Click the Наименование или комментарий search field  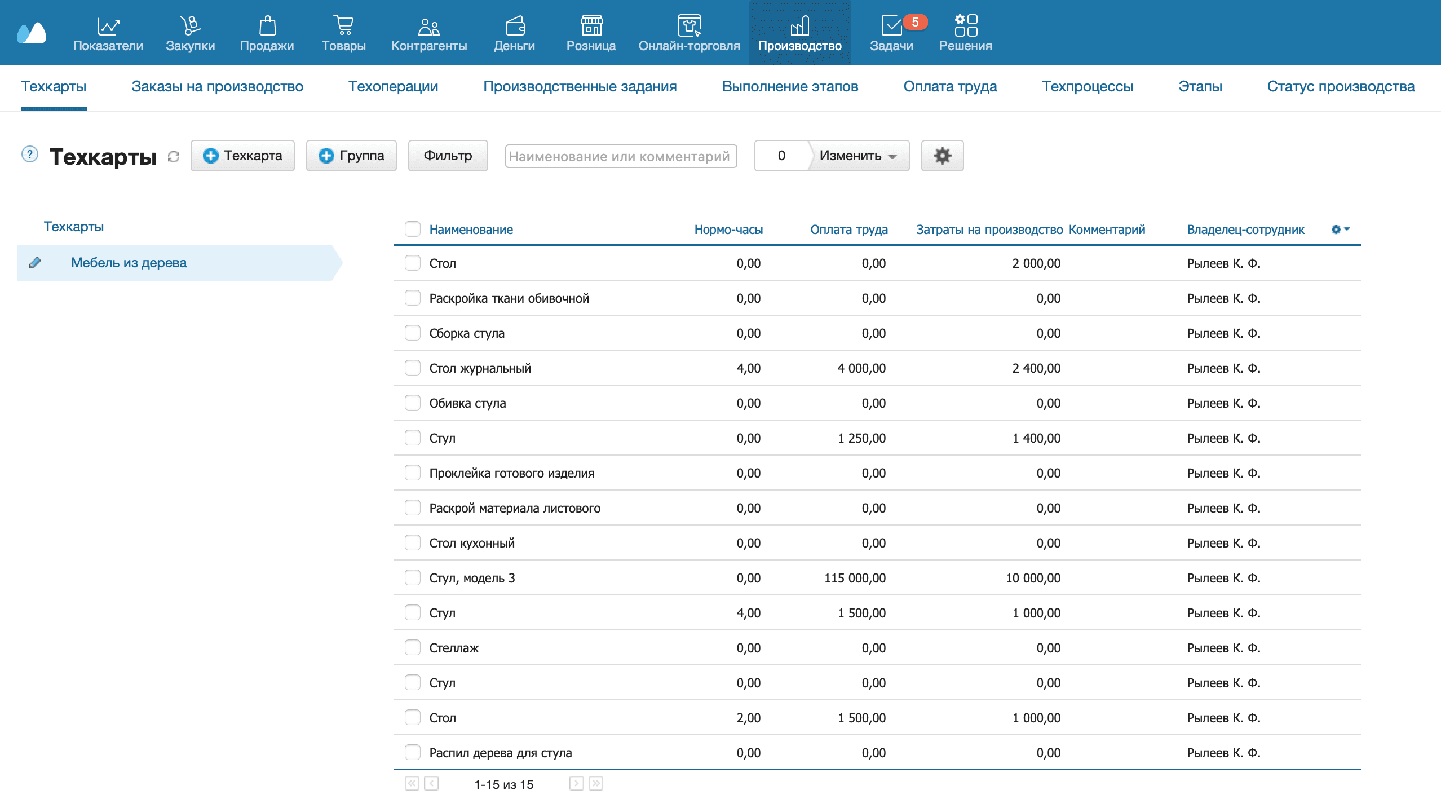coord(621,156)
